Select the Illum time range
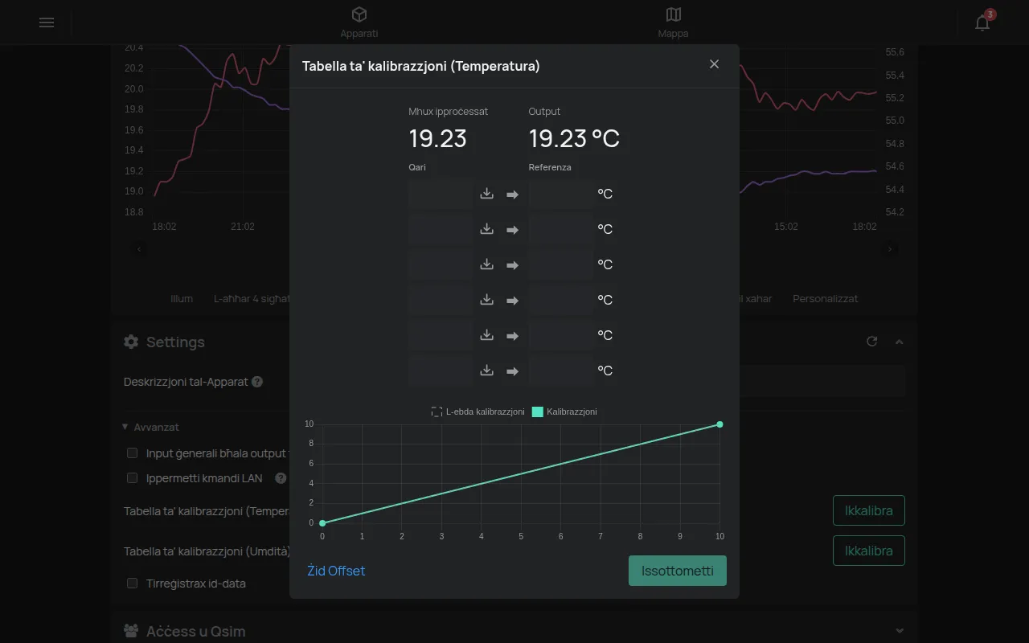Viewport: 1029px width, 643px height. coord(182,298)
